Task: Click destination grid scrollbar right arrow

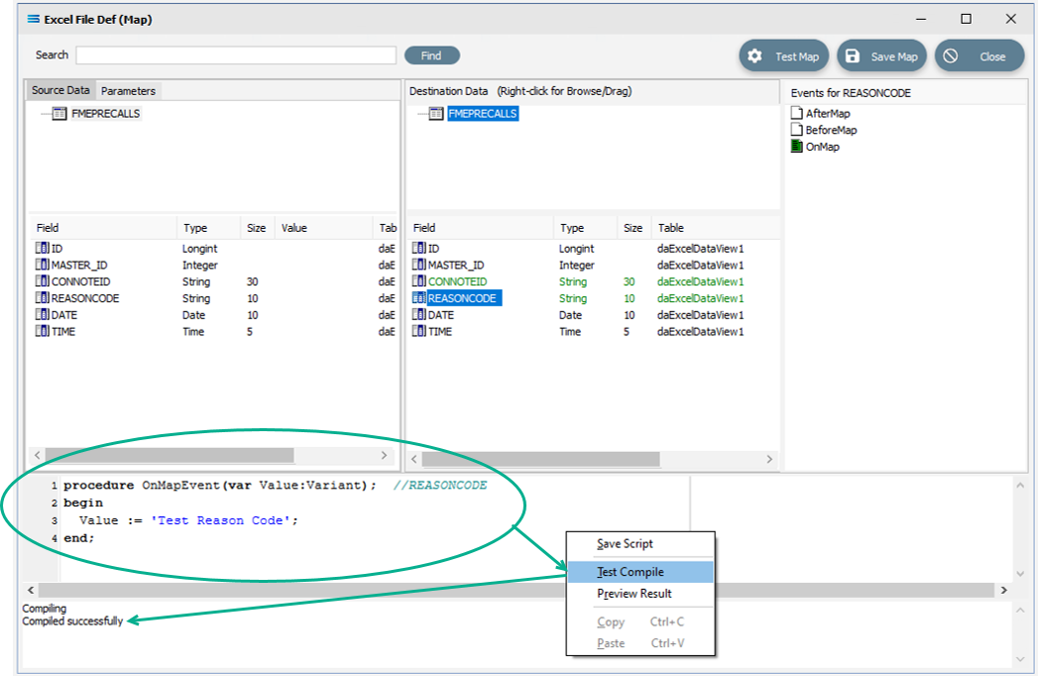Action: (x=769, y=459)
